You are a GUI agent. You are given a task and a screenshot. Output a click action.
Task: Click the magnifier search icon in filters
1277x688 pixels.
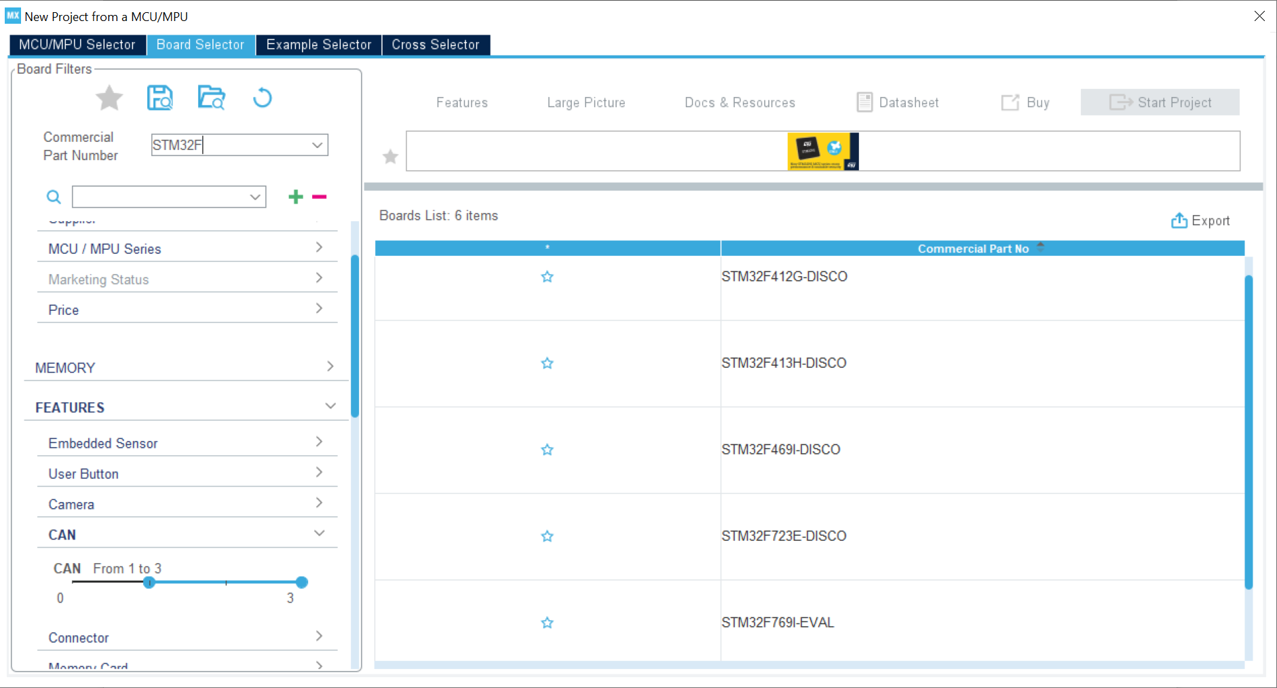point(54,197)
